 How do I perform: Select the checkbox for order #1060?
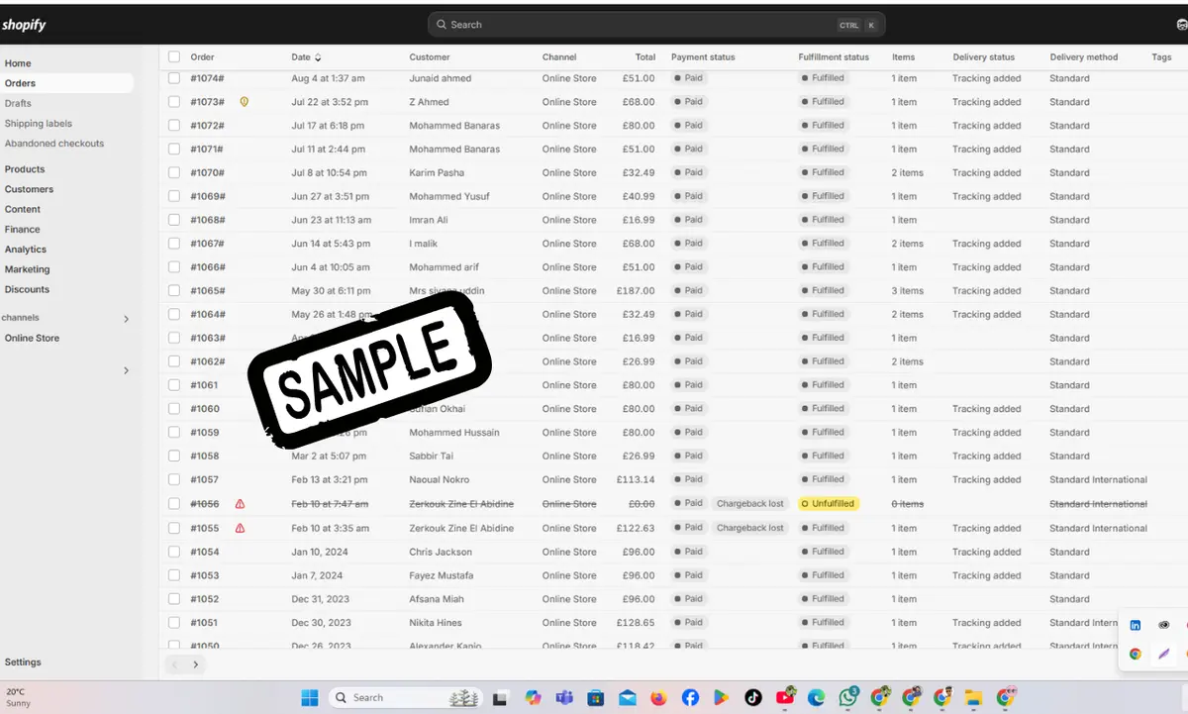(174, 409)
